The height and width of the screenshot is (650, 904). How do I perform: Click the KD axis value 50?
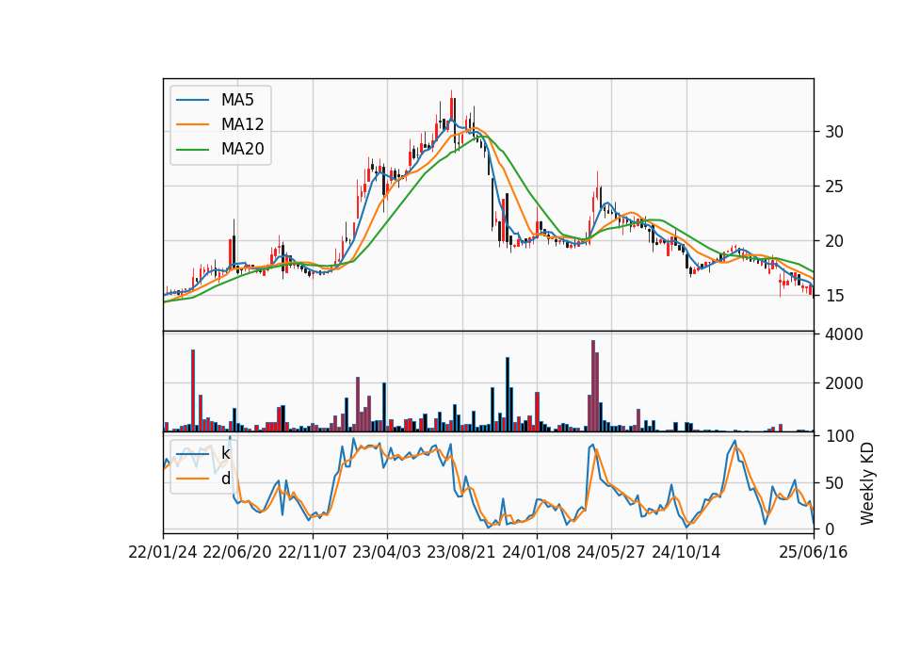[x=834, y=482]
